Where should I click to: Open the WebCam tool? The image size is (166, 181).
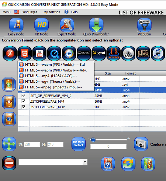click(x=144, y=25)
